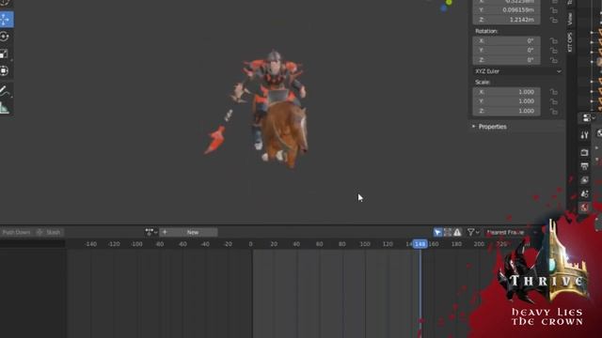The image size is (602, 338).
Task: Switch to the View sidebar tab
Action: pos(570,19)
